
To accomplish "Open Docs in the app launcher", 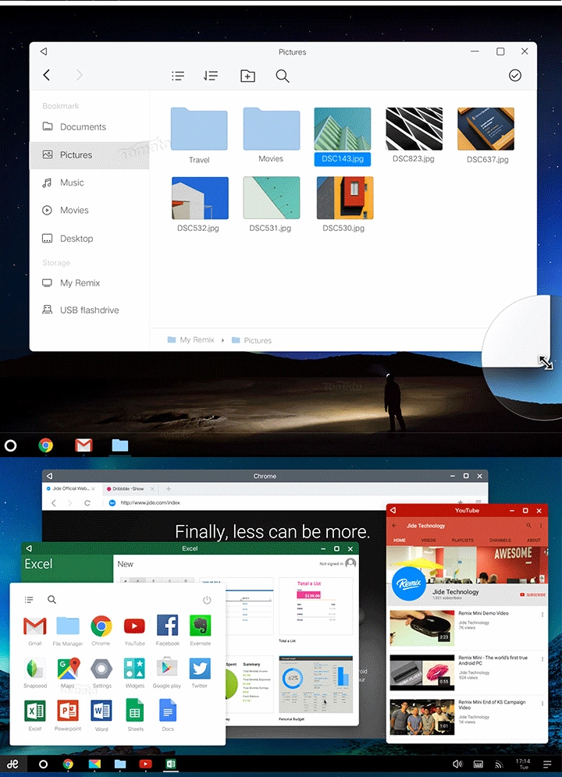I will click(168, 715).
